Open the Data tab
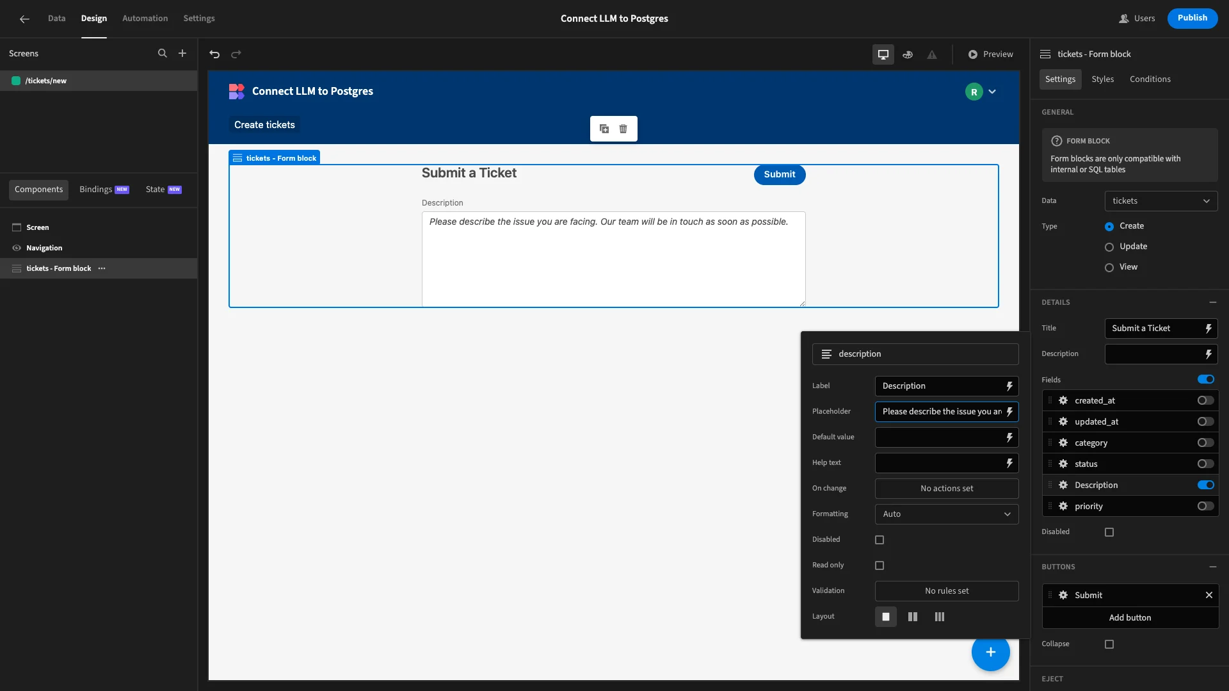 [56, 19]
